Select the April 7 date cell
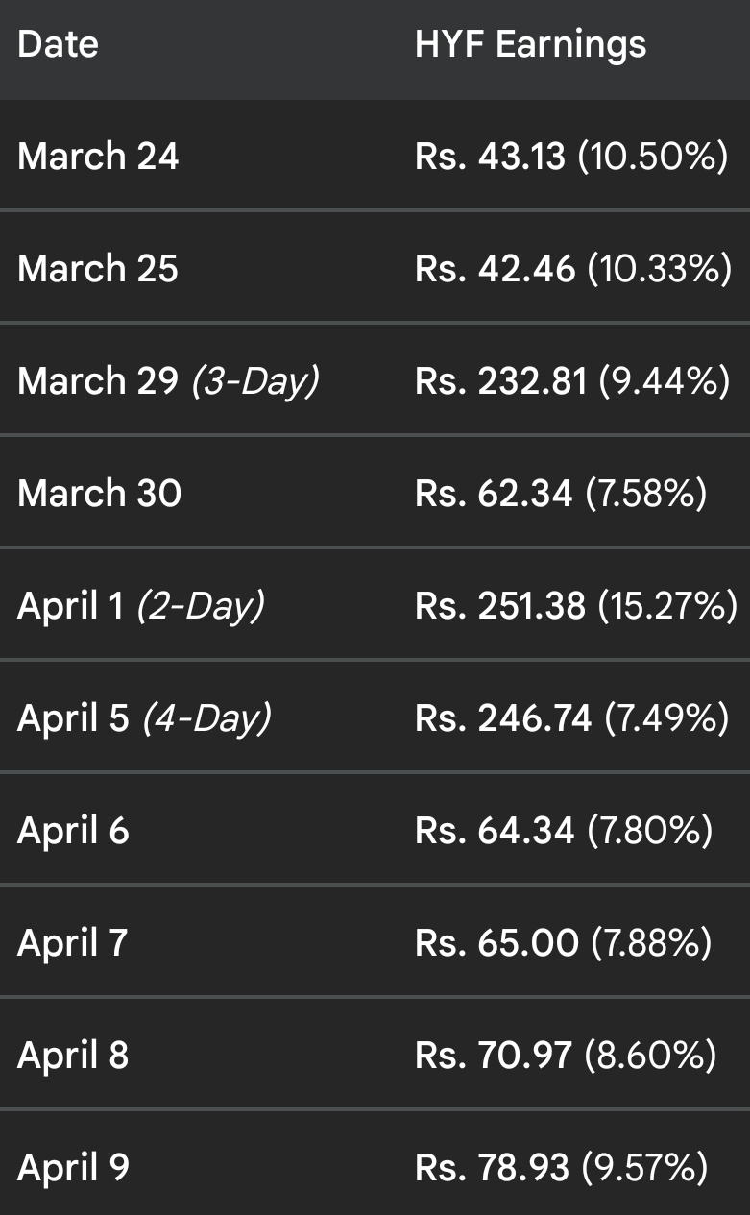This screenshot has width=750, height=1215. 72,942
